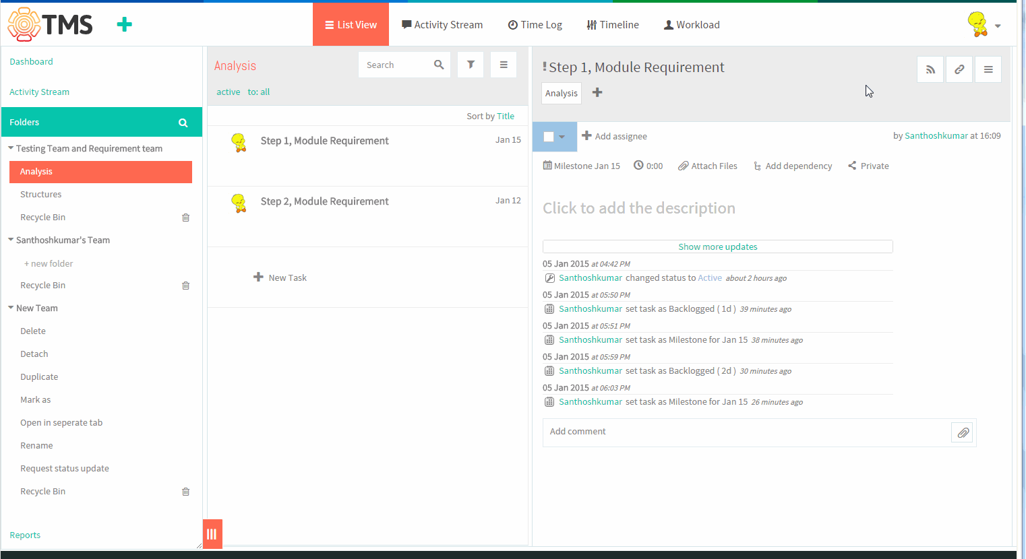1026x559 pixels.
Task: Select the Structures folder
Action: click(x=40, y=194)
